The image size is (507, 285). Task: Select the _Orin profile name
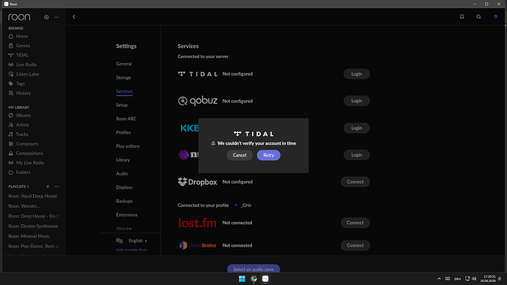pyautogui.click(x=246, y=206)
